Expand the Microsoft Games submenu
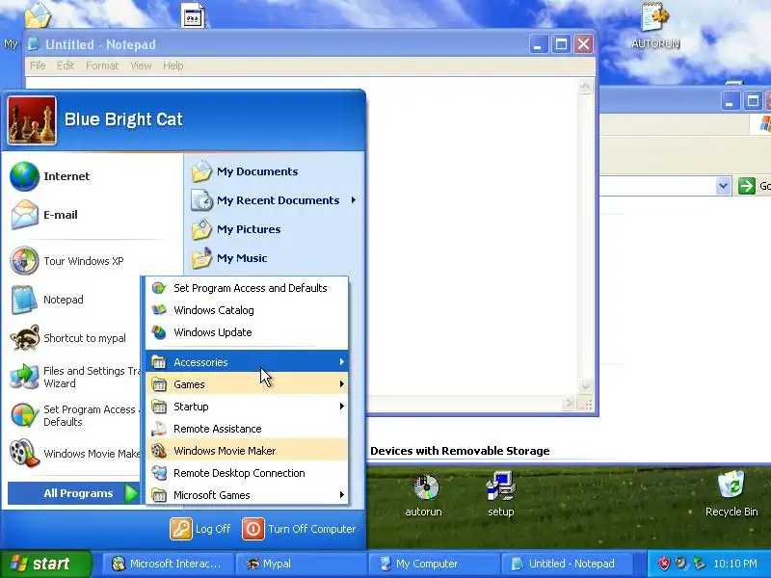This screenshot has height=578, width=771. pos(247,495)
